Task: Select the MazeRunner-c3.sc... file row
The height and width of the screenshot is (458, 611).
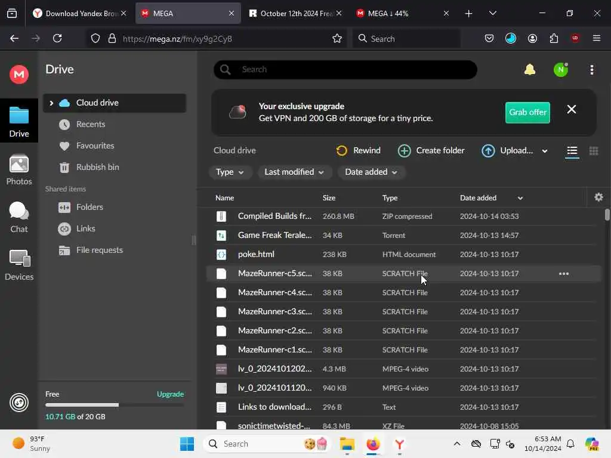Action: 403,311
